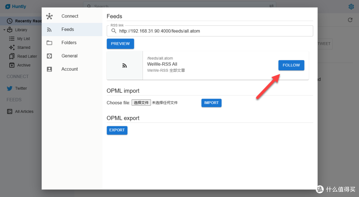359x197 pixels.
Task: Click the My List icon
Action: [12, 39]
